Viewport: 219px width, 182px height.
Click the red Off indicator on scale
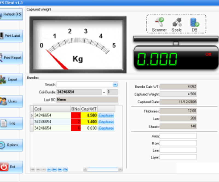pos(208,54)
